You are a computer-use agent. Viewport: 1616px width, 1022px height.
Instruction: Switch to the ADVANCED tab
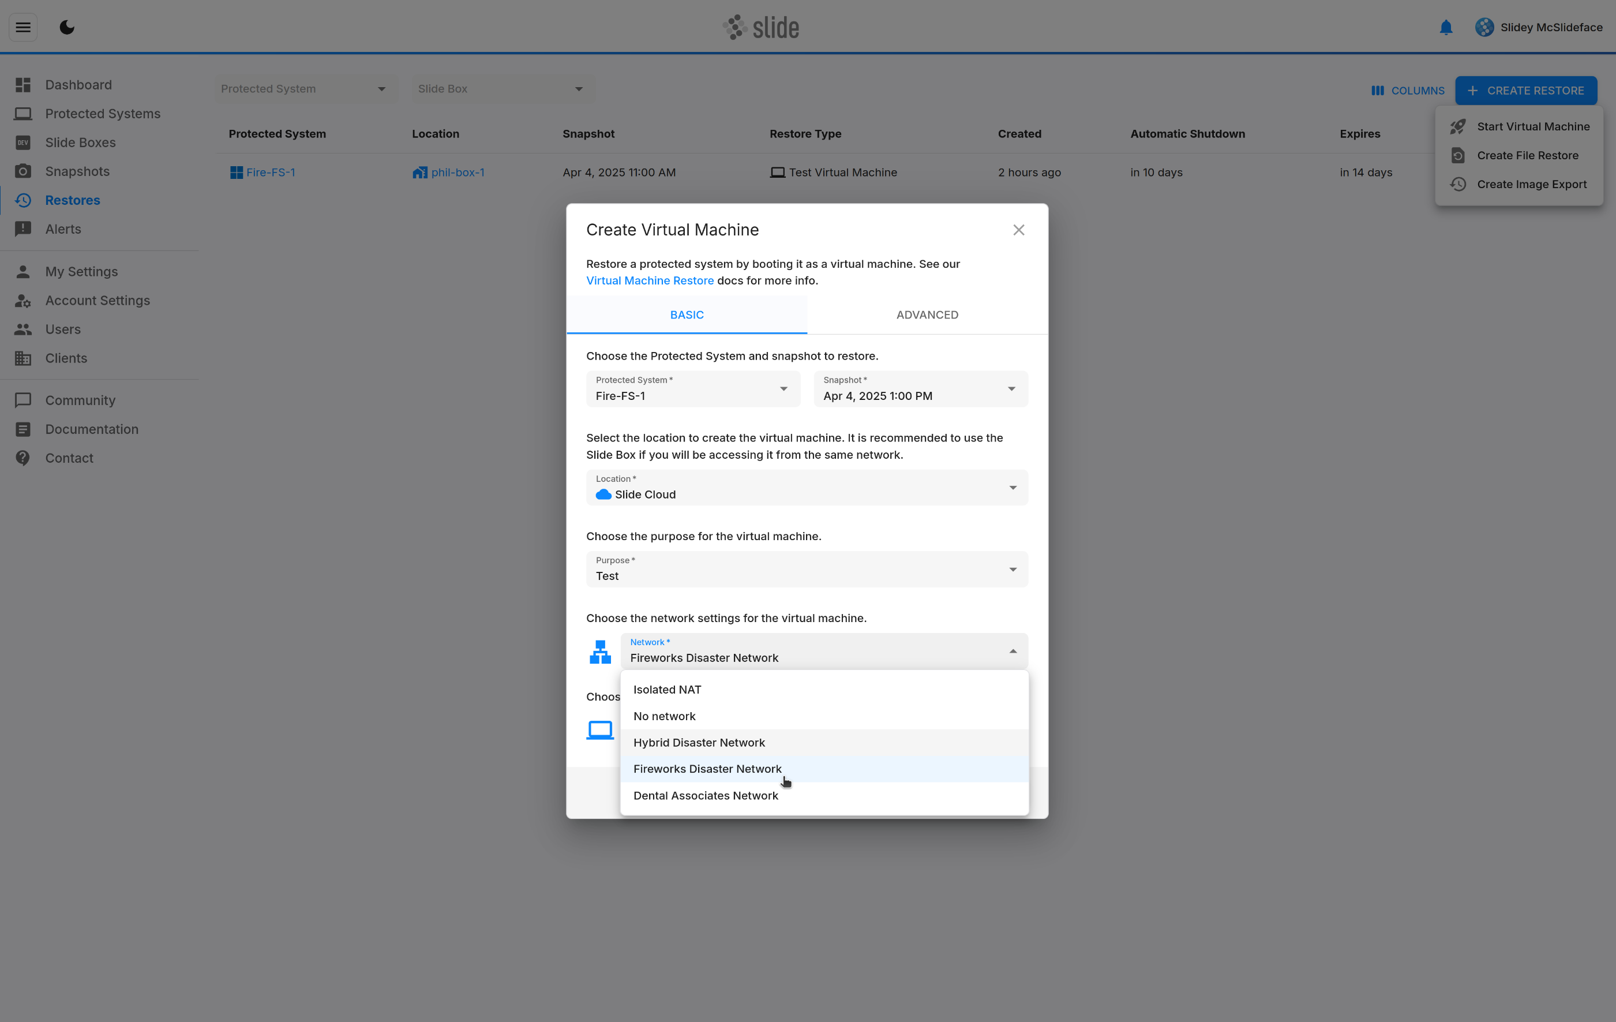(927, 315)
